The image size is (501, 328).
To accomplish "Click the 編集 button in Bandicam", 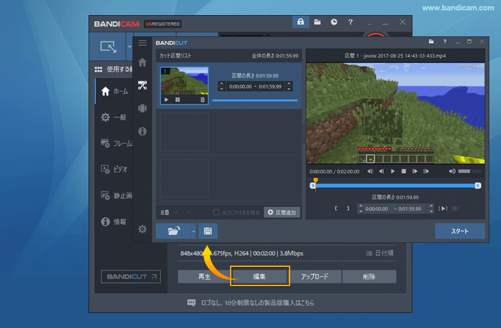I will (259, 277).
